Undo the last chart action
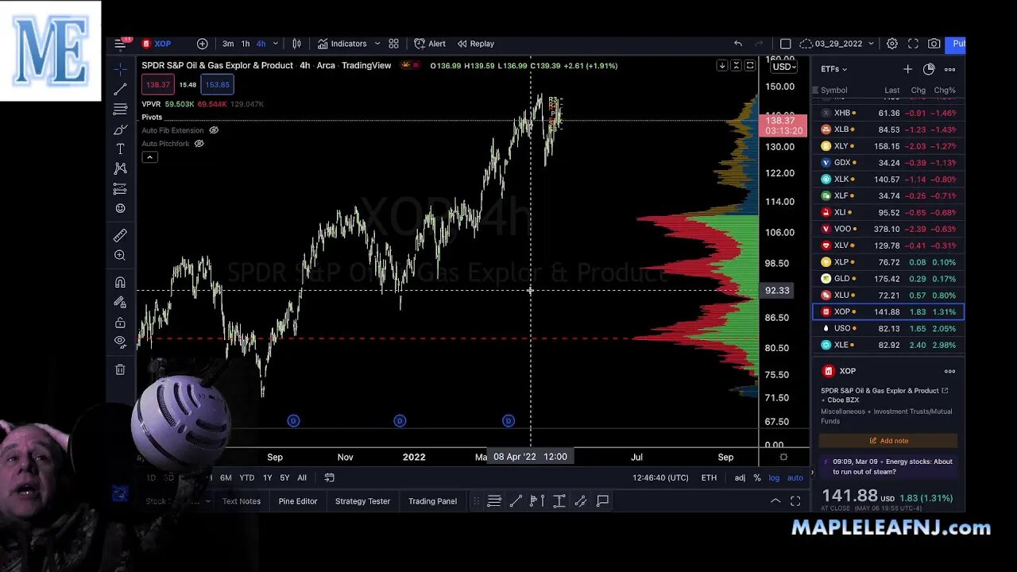The height and width of the screenshot is (572, 1017). click(x=737, y=44)
